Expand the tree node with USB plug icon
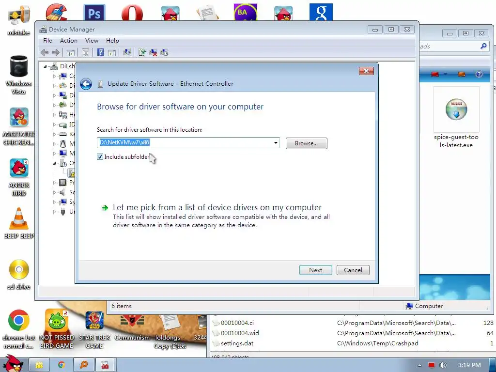 coord(54,212)
